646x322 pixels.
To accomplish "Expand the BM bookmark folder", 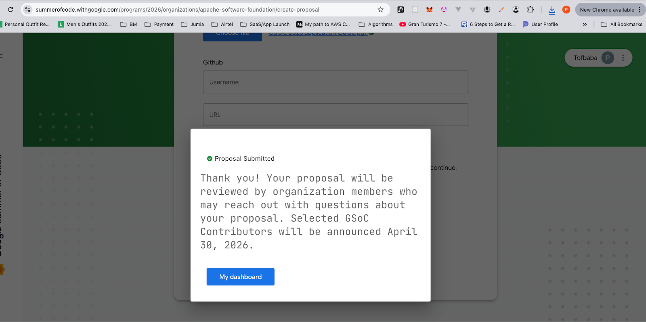I will [129, 24].
